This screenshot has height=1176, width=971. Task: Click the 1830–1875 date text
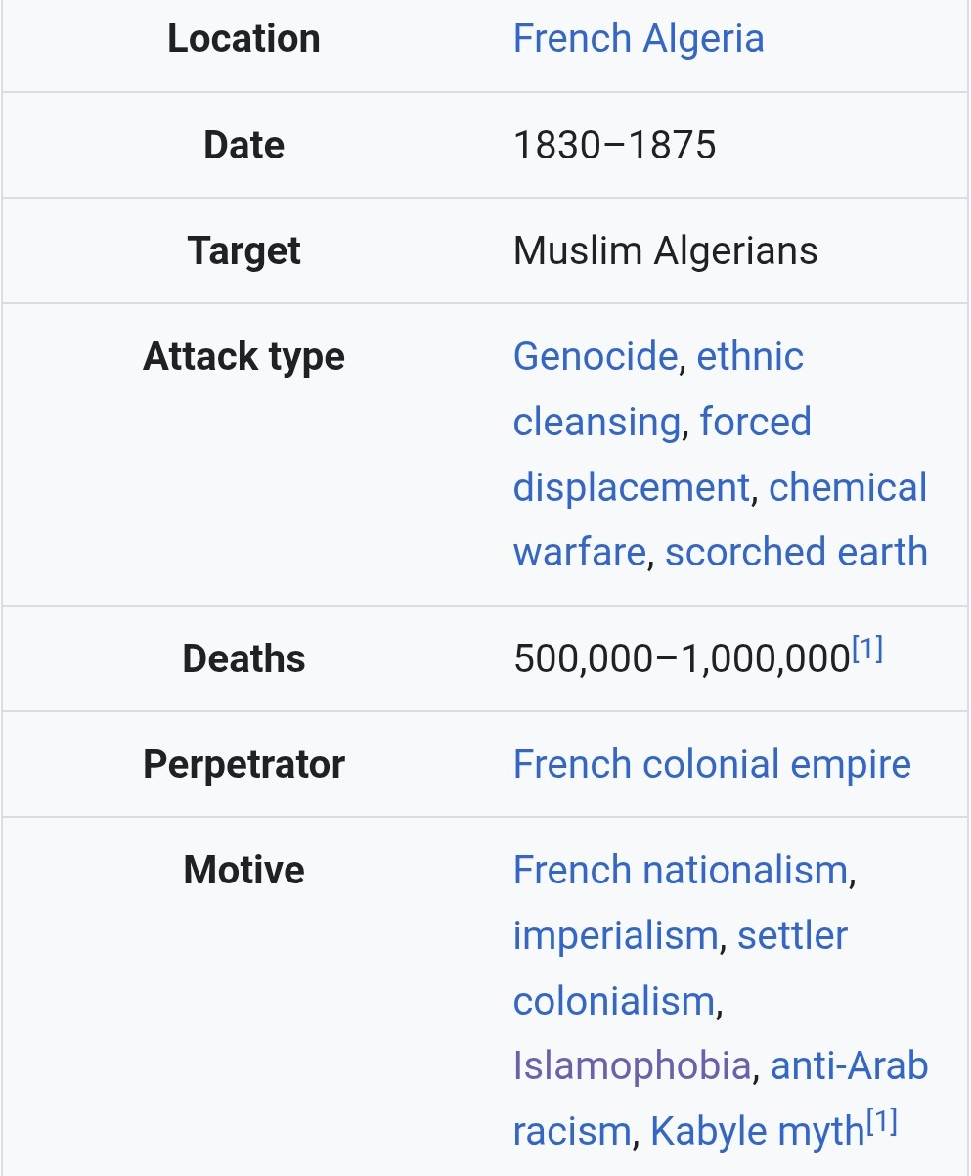(x=614, y=146)
